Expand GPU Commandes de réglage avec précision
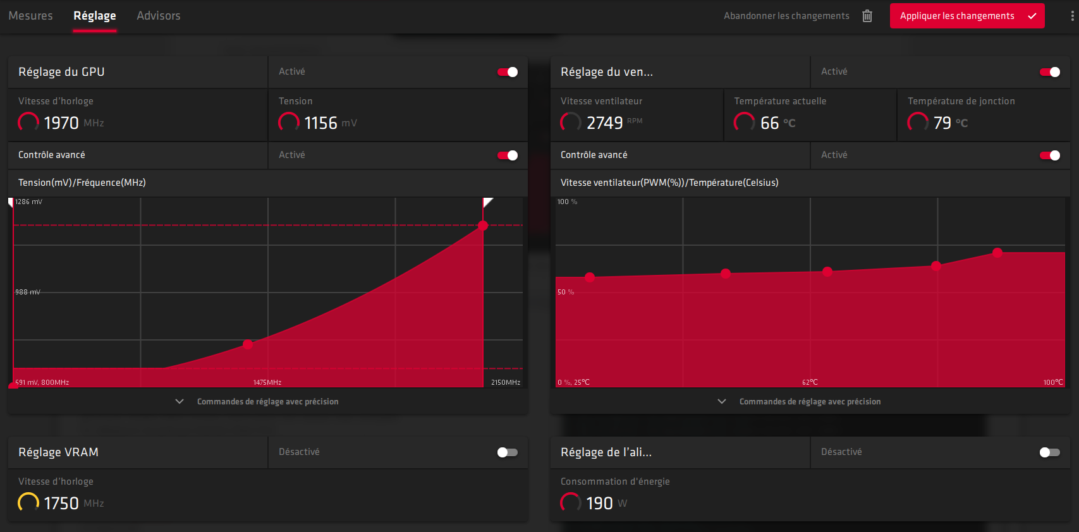 tap(267, 402)
